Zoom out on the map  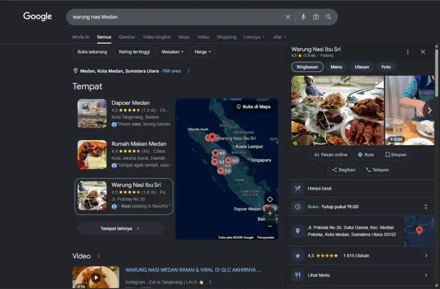click(x=270, y=226)
